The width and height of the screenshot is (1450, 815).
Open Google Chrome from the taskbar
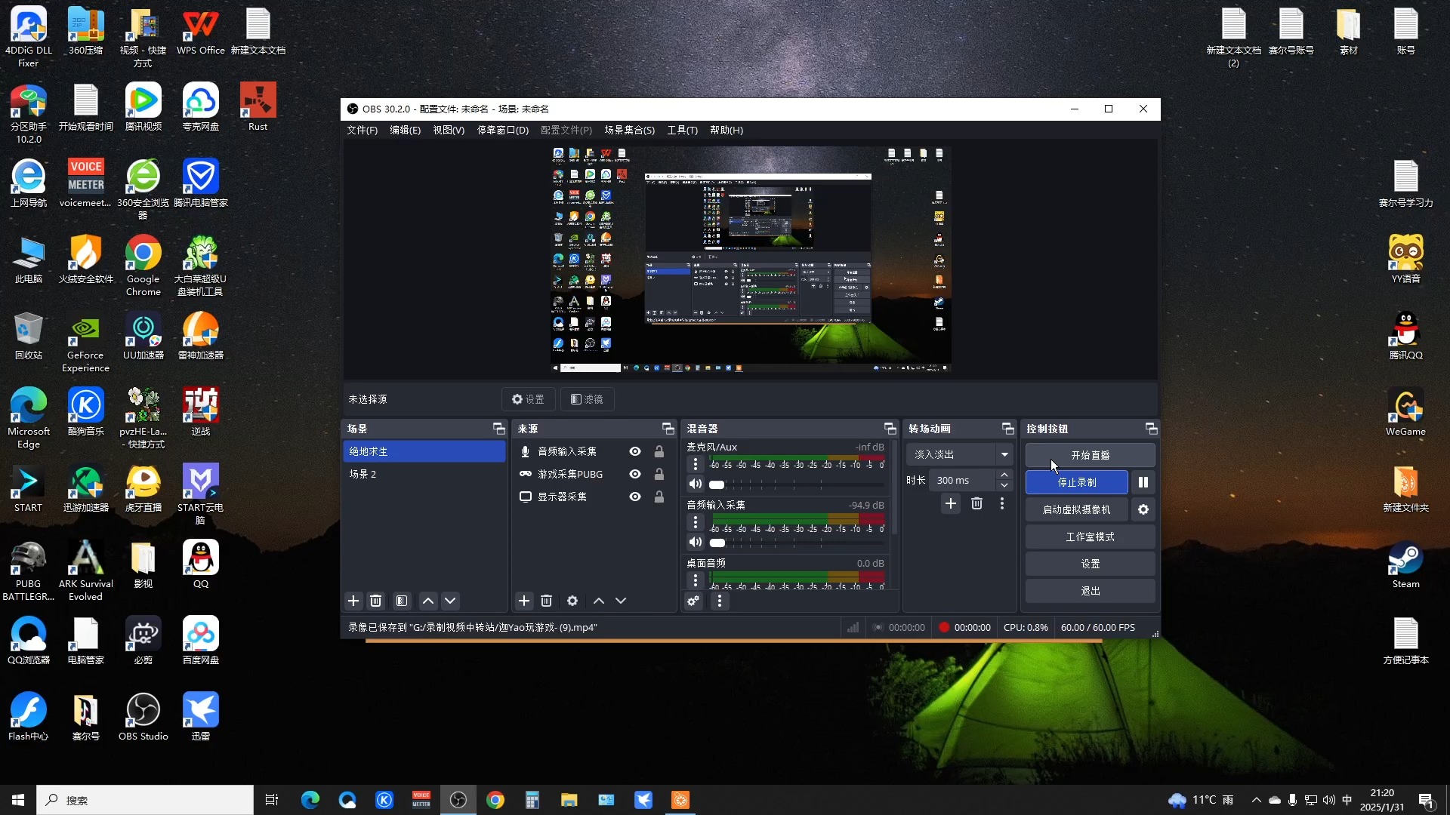click(x=495, y=800)
